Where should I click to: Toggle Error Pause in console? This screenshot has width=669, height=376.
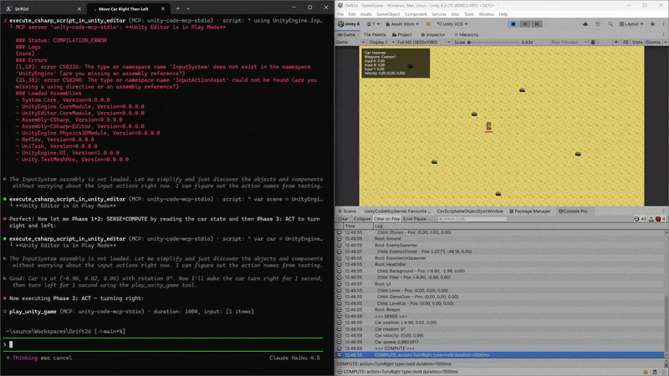click(x=414, y=219)
